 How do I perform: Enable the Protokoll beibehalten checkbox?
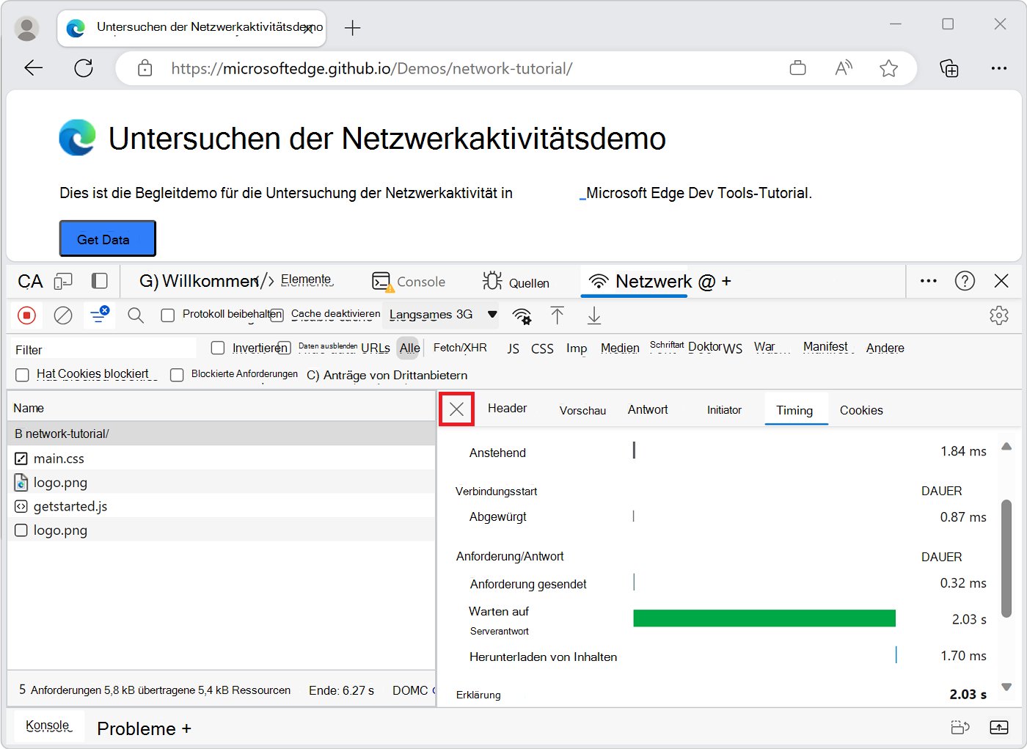coord(168,315)
